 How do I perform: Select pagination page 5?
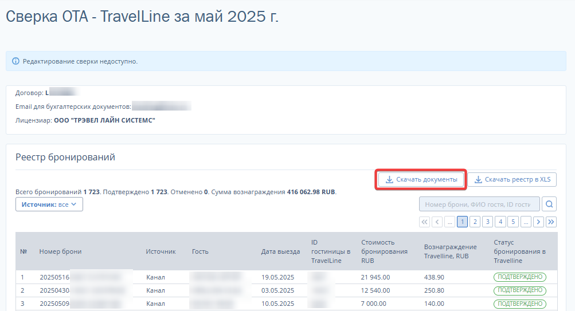point(513,222)
